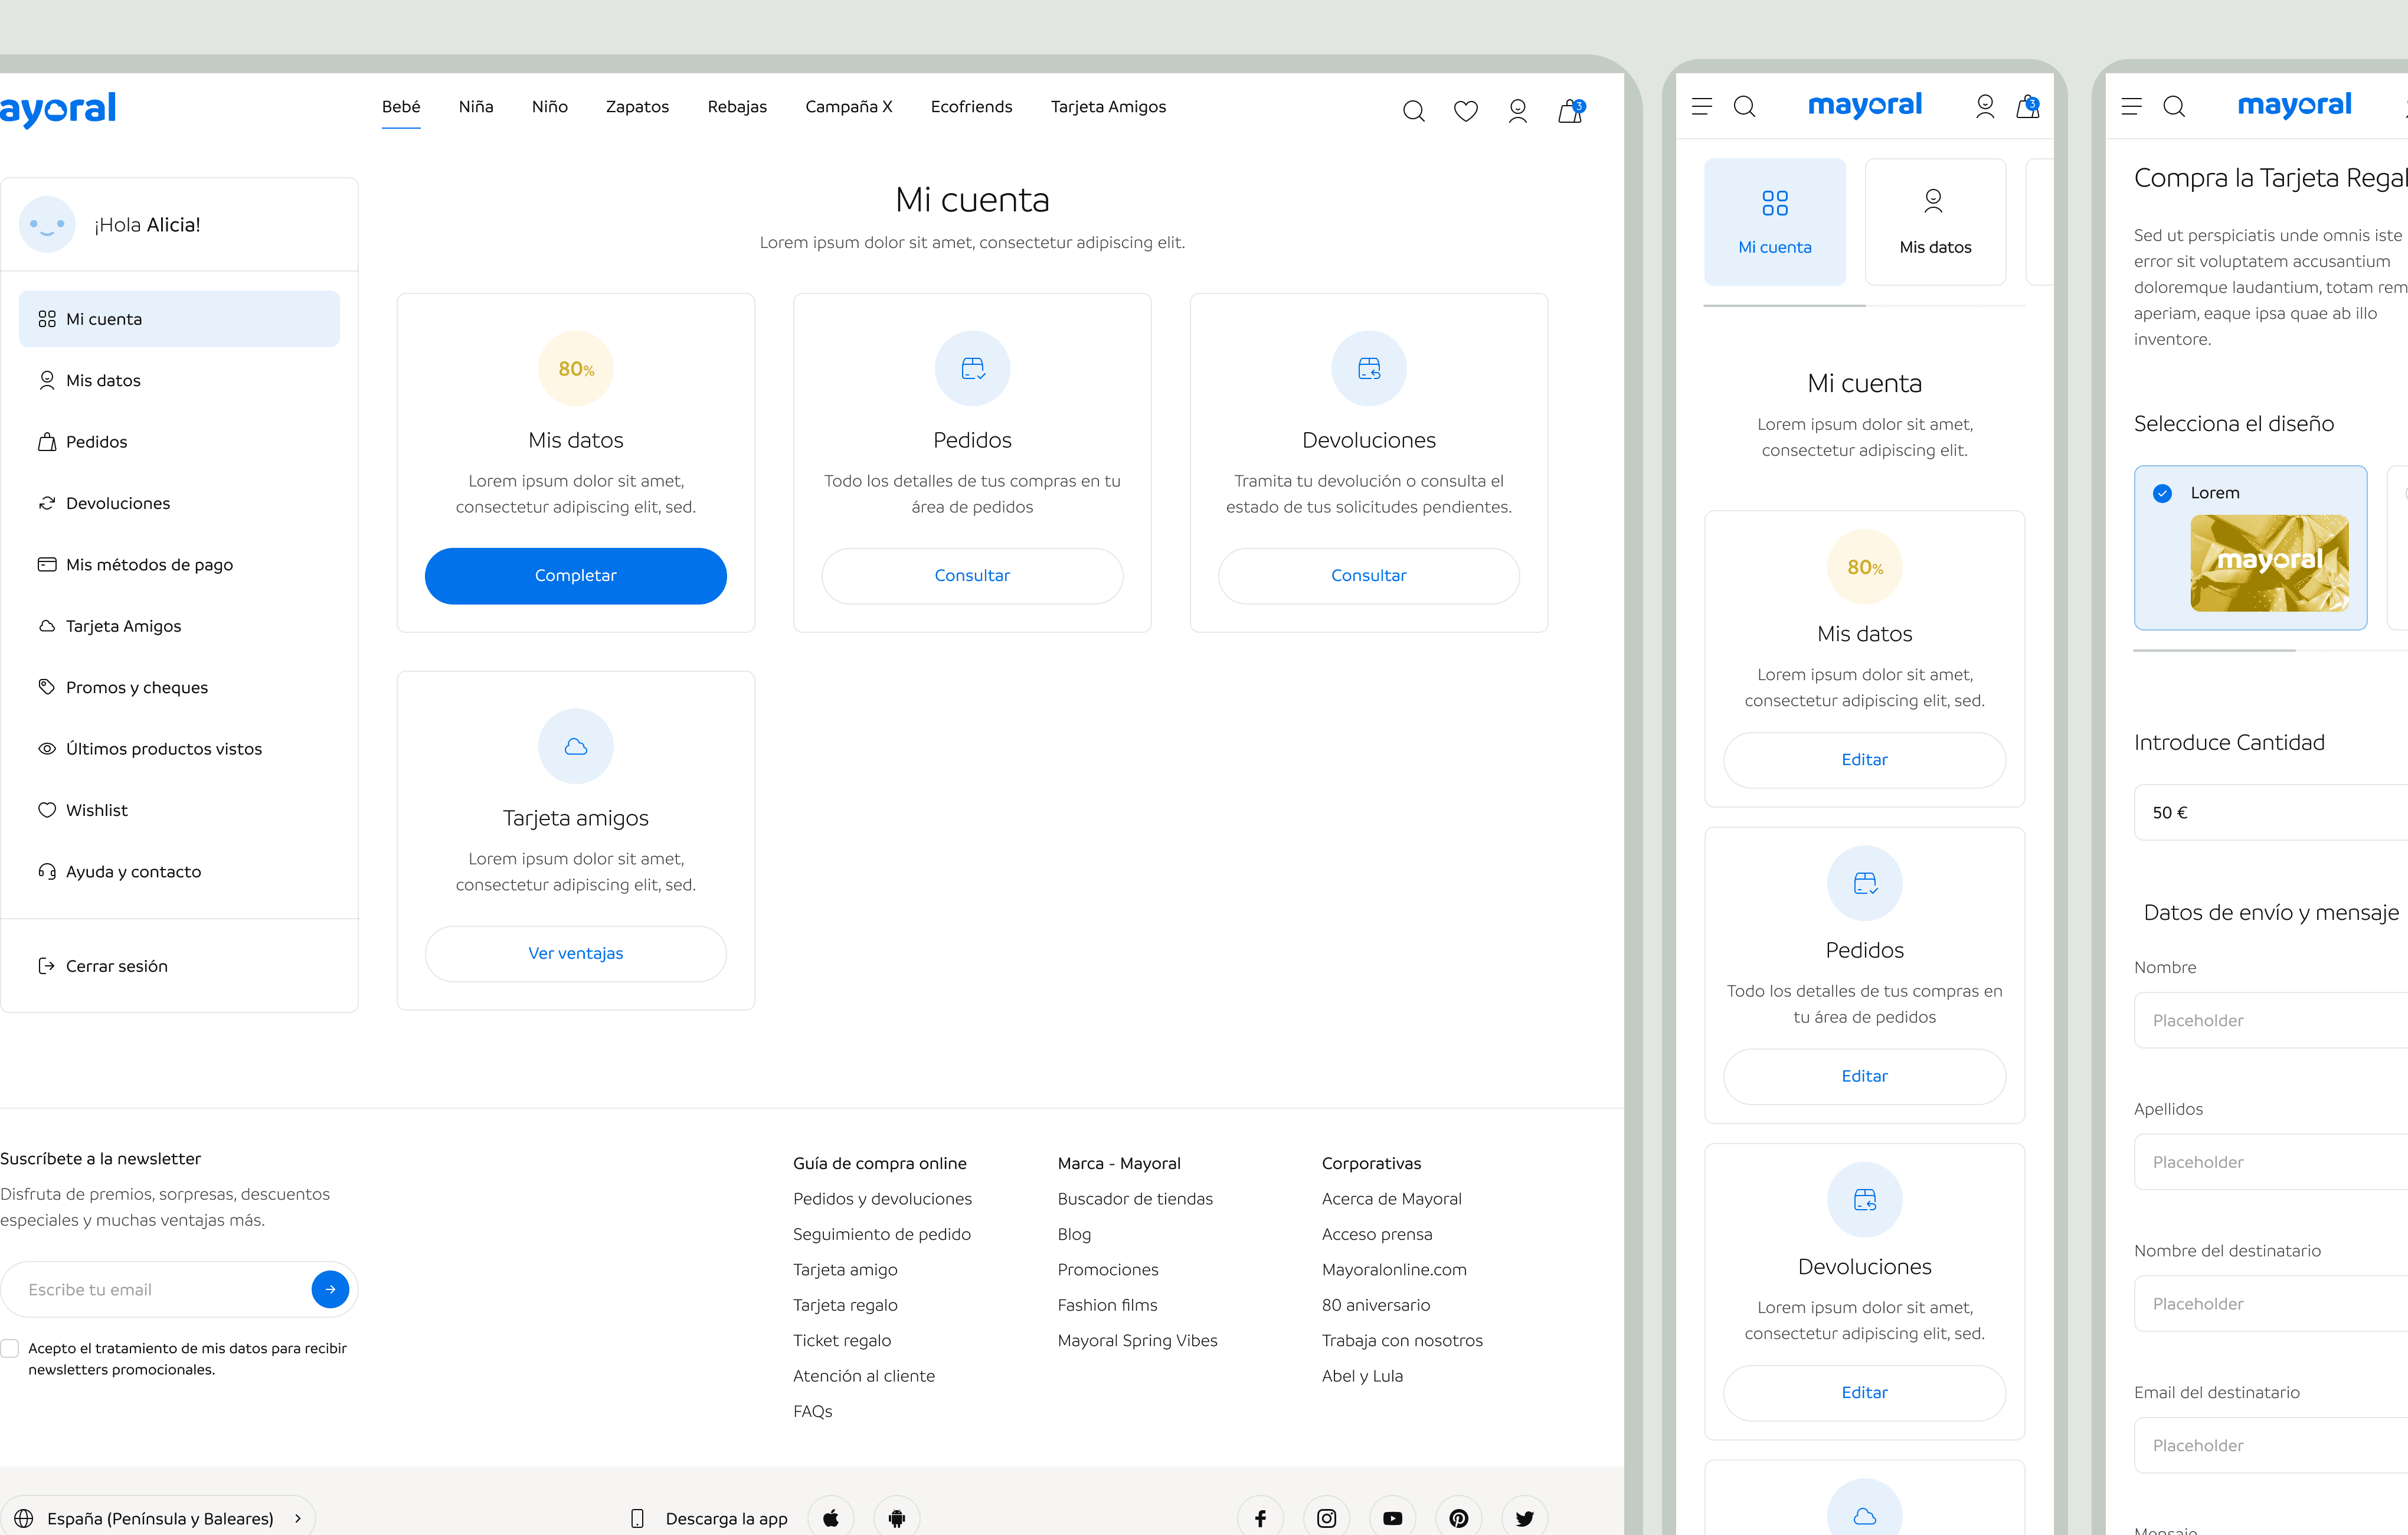Open hamburger menu in mobile header
The height and width of the screenshot is (1535, 2408).
coord(1701,106)
